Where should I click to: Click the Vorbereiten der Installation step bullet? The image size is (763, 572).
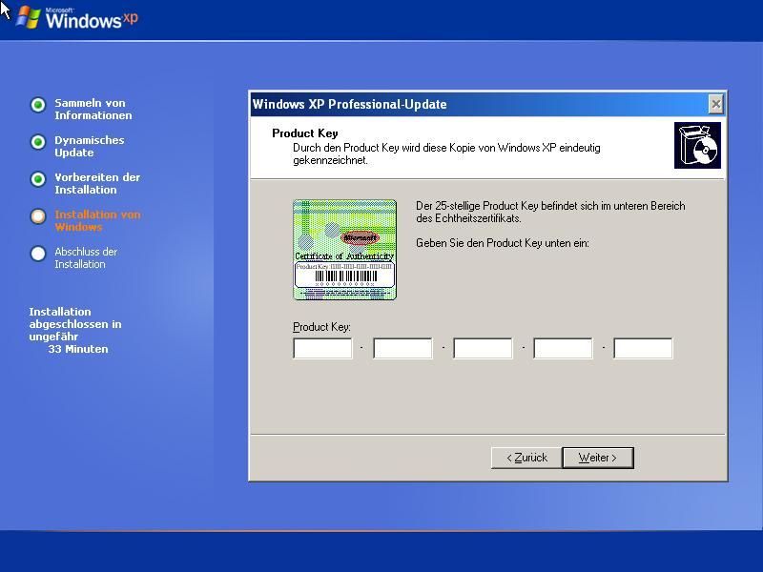(x=38, y=179)
